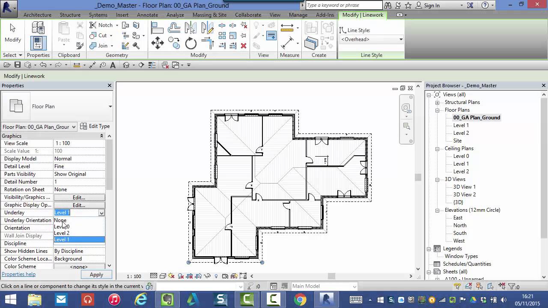The height and width of the screenshot is (308, 548).
Task: Collapse the Floor Plans tree node
Action: [x=437, y=110]
